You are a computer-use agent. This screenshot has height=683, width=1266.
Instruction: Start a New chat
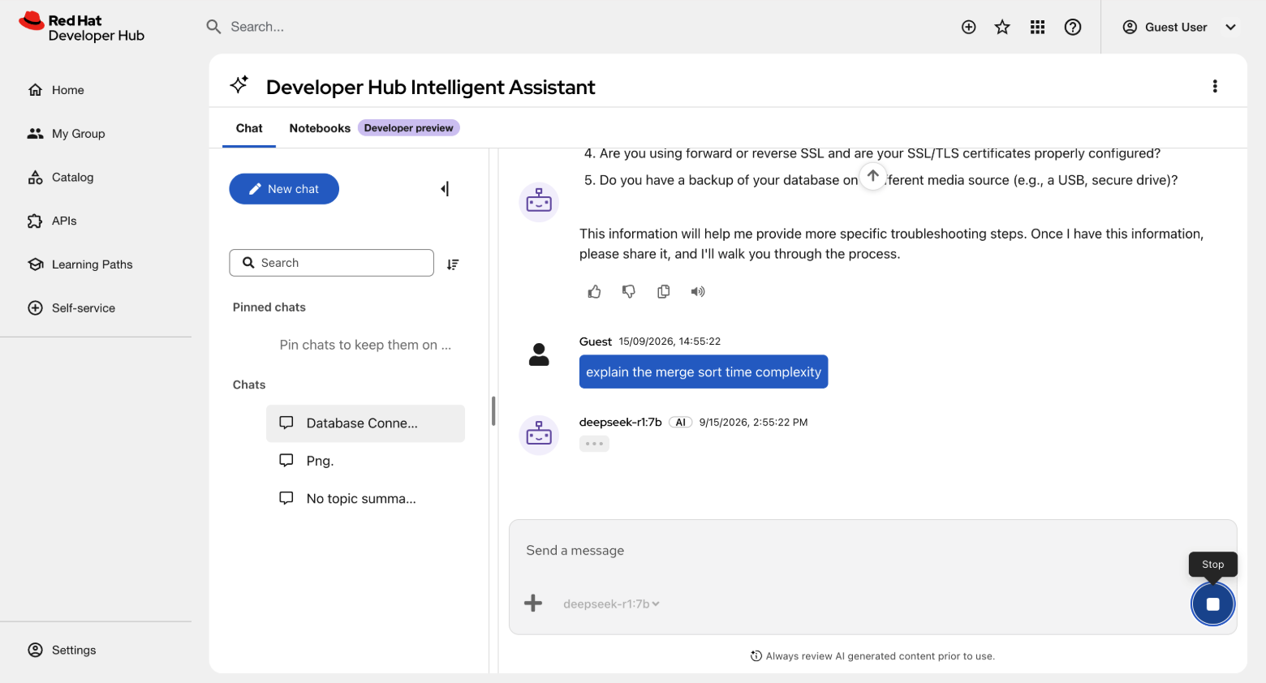(x=284, y=189)
